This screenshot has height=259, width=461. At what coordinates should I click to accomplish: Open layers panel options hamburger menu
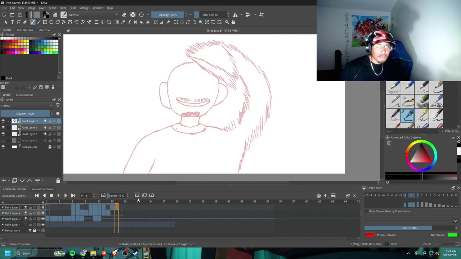pyautogui.click(x=58, y=114)
